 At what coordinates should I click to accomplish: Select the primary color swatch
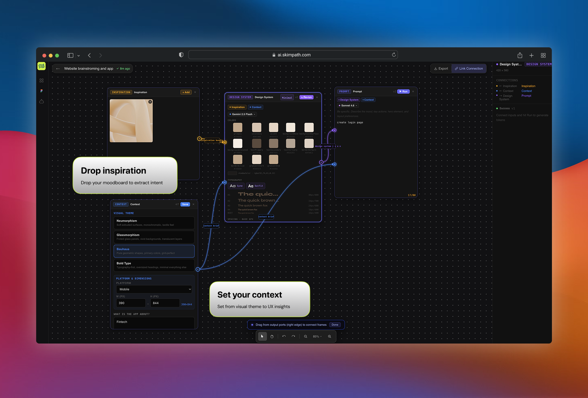click(238, 127)
